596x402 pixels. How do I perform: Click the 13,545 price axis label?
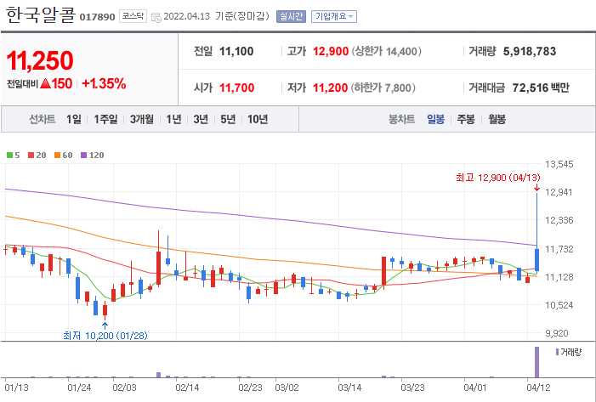tap(559, 164)
